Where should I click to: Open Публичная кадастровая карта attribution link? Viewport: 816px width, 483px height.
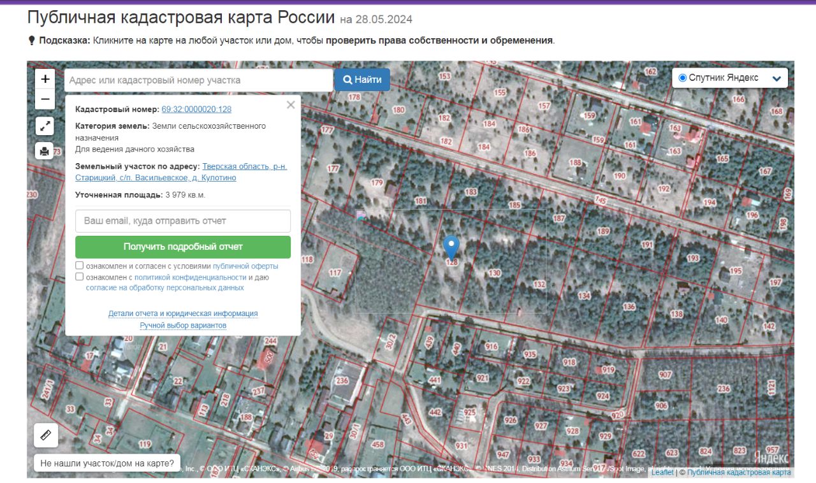[x=738, y=472]
